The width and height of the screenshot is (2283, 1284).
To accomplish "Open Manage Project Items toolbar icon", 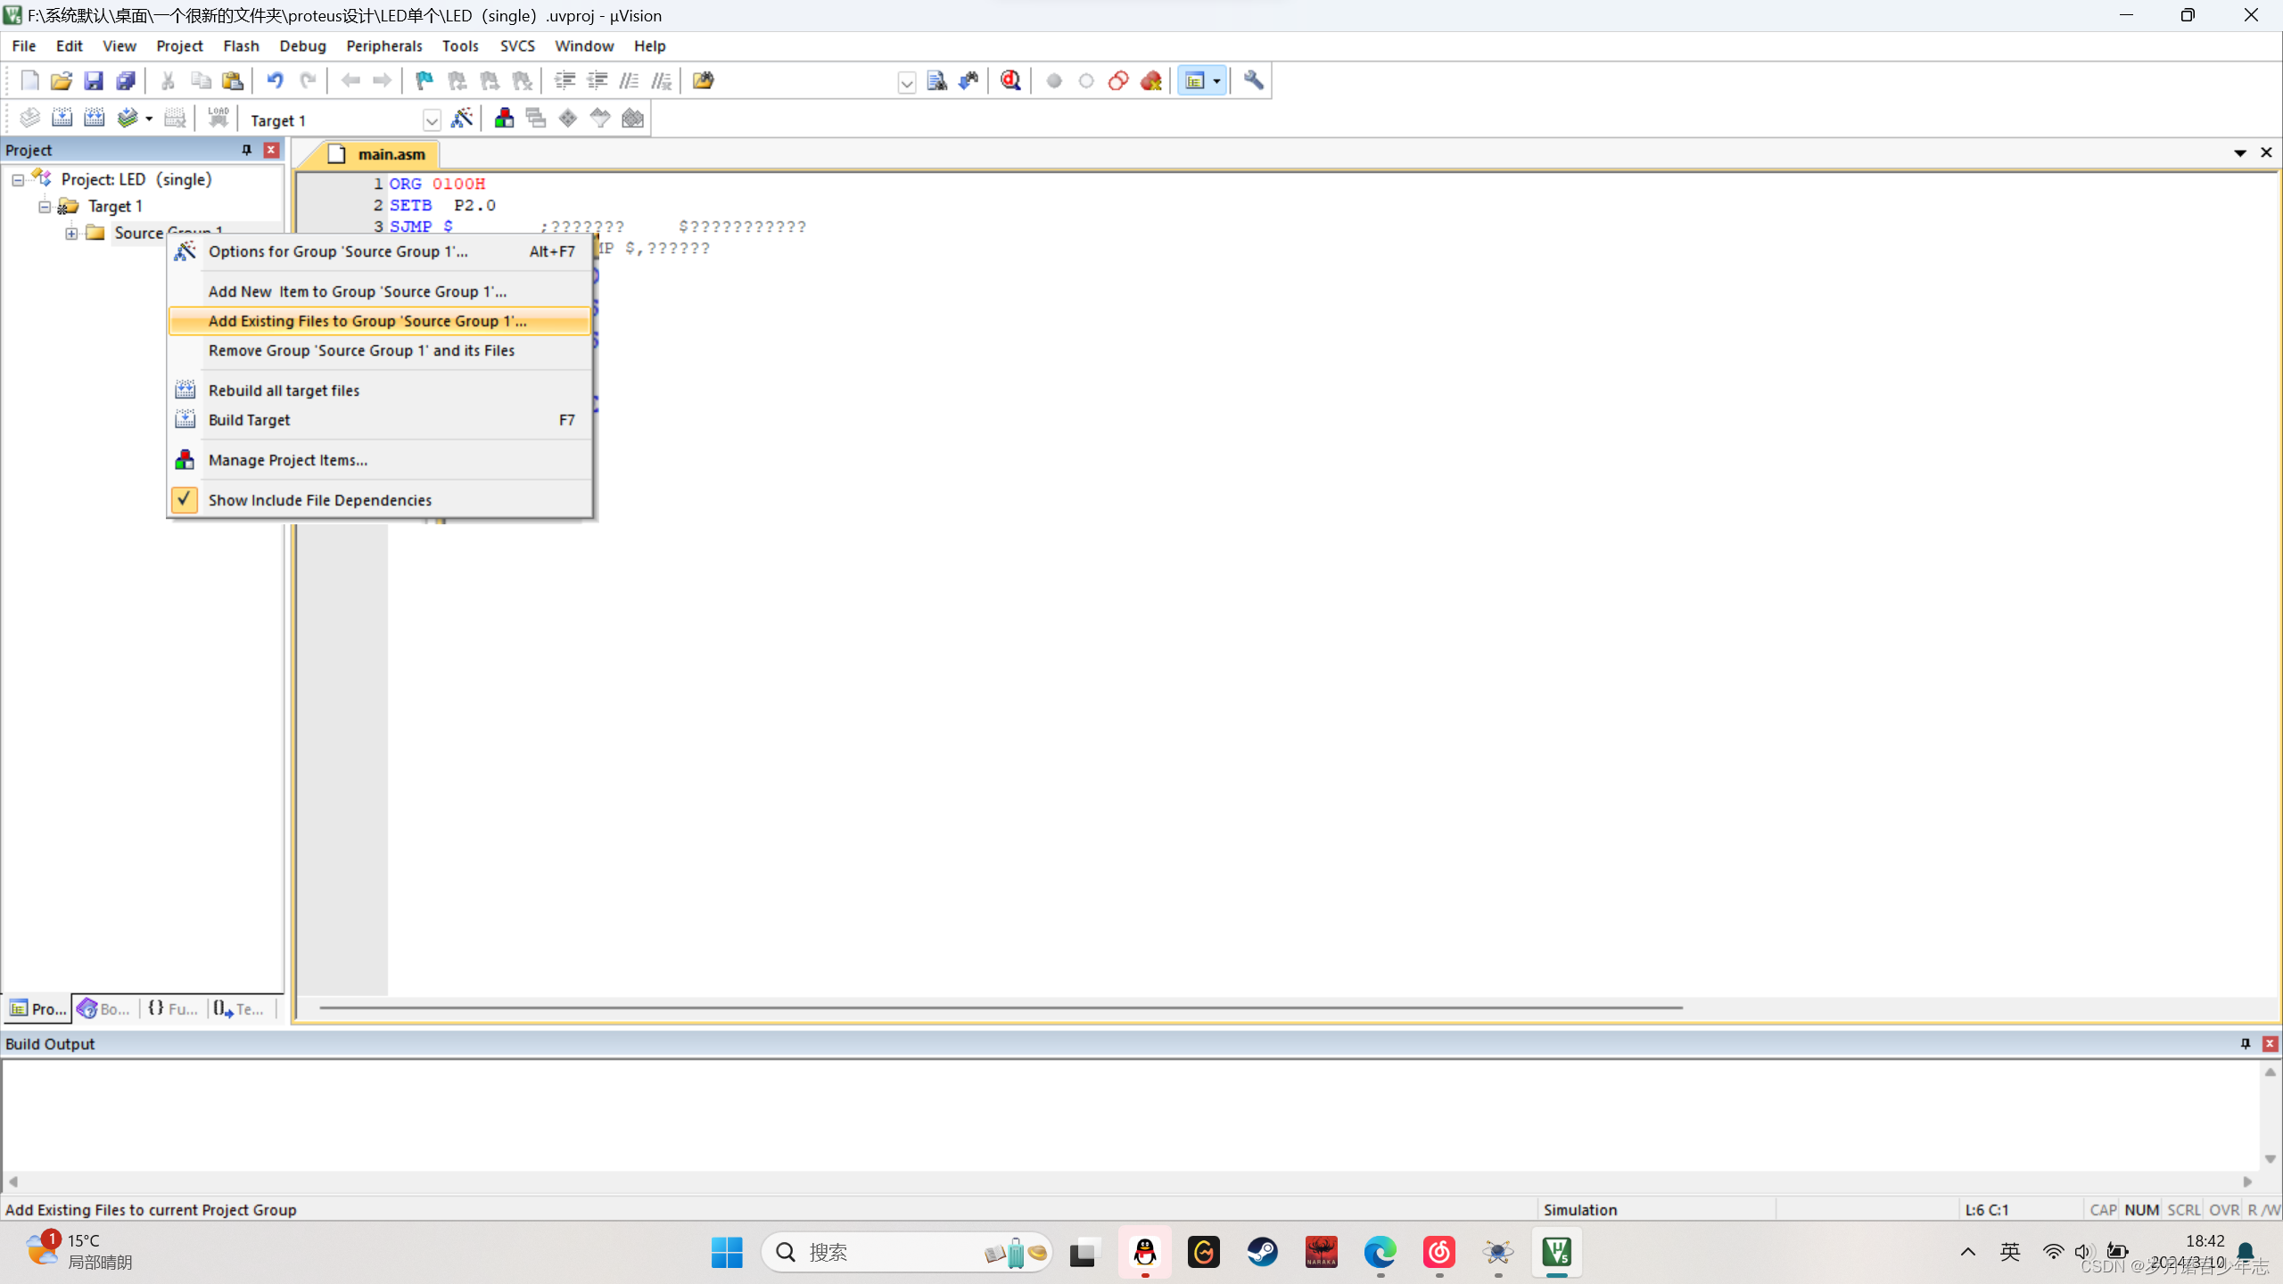I will pos(504,119).
